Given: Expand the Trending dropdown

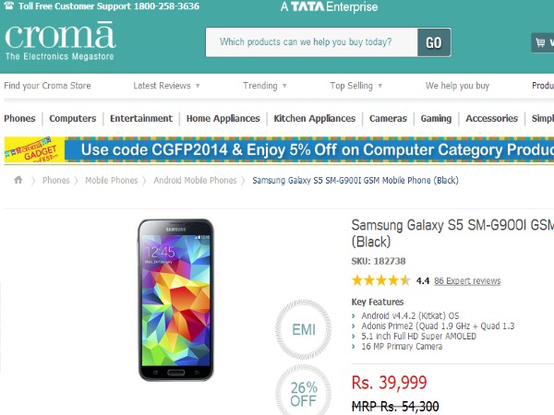Looking at the screenshot, I should click(x=265, y=86).
